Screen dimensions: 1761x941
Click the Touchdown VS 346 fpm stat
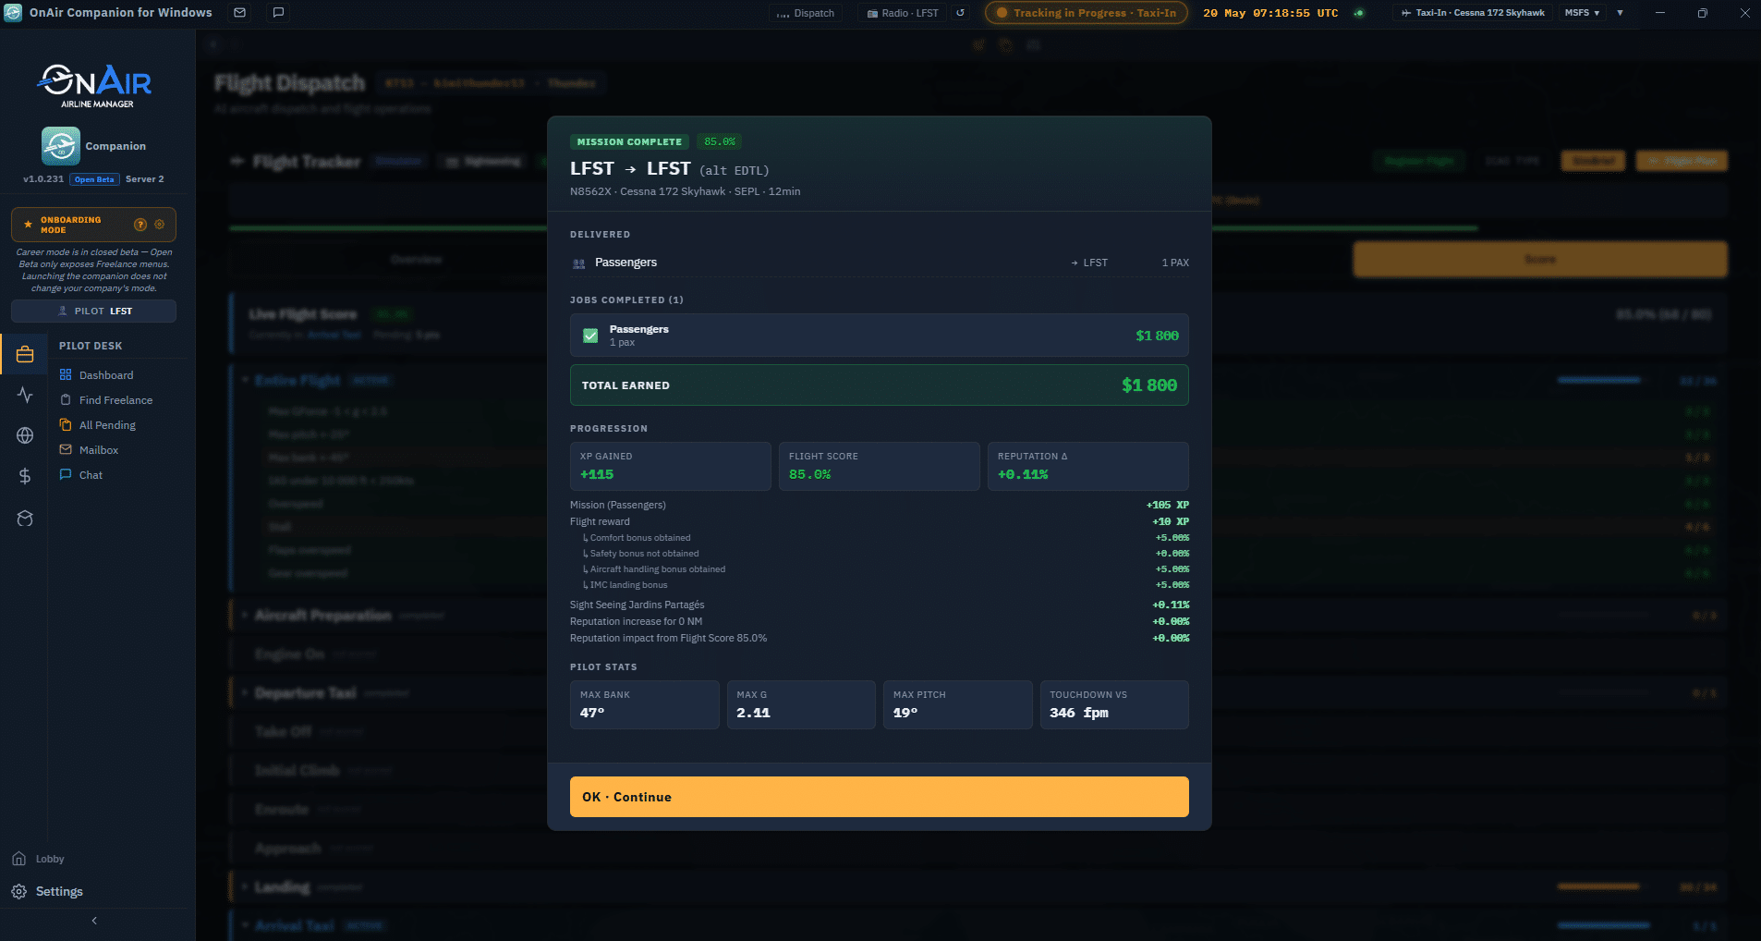(x=1114, y=704)
